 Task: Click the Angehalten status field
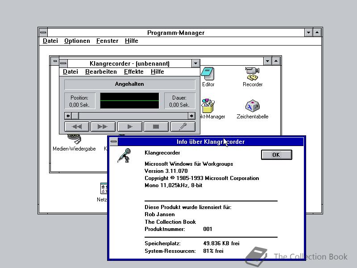click(x=129, y=84)
